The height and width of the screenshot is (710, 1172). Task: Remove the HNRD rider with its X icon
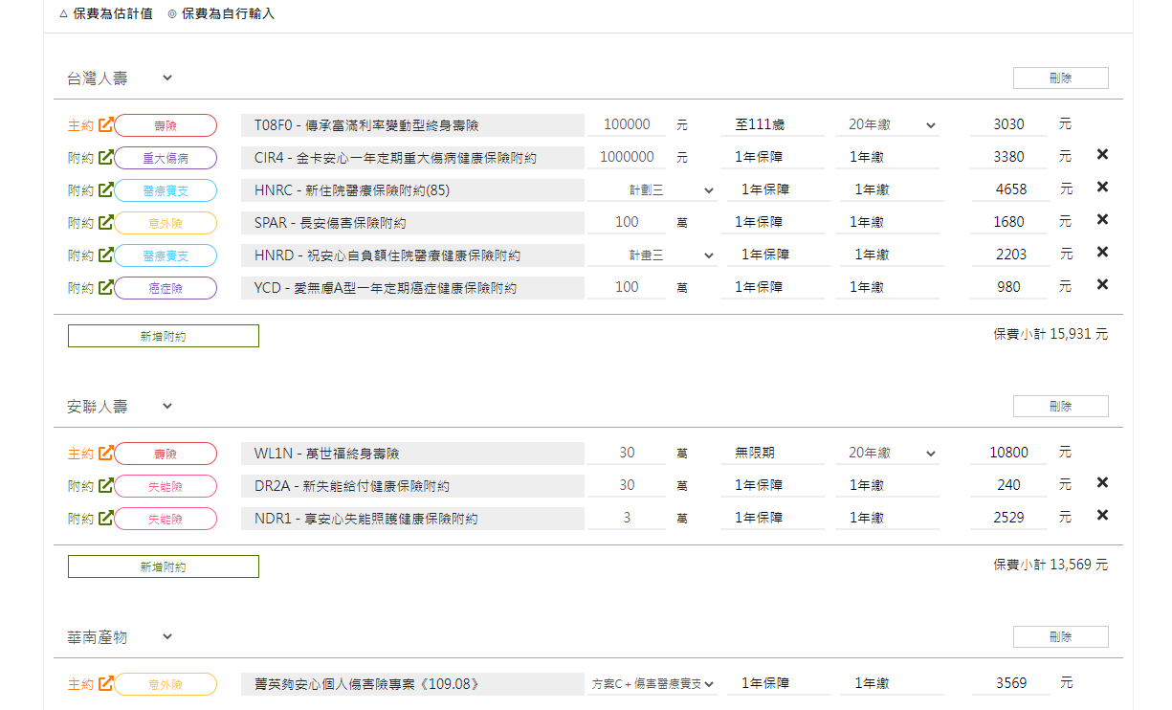[1102, 253]
